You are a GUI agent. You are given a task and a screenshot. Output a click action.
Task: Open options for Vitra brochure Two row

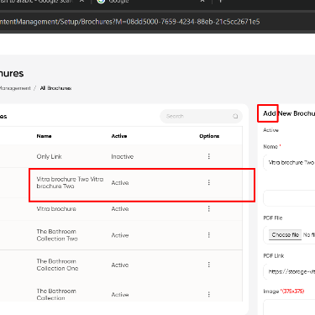click(209, 182)
